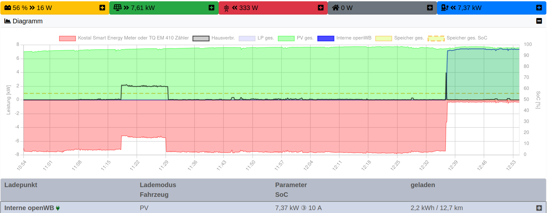
Task: Click the 7,61 kW PV power value
Action: pos(143,8)
